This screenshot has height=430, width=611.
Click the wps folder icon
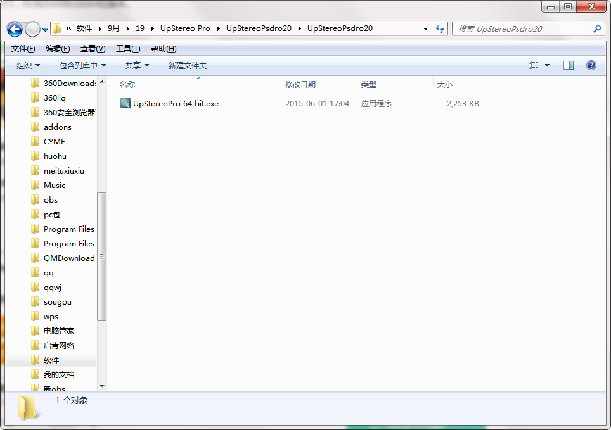35,316
